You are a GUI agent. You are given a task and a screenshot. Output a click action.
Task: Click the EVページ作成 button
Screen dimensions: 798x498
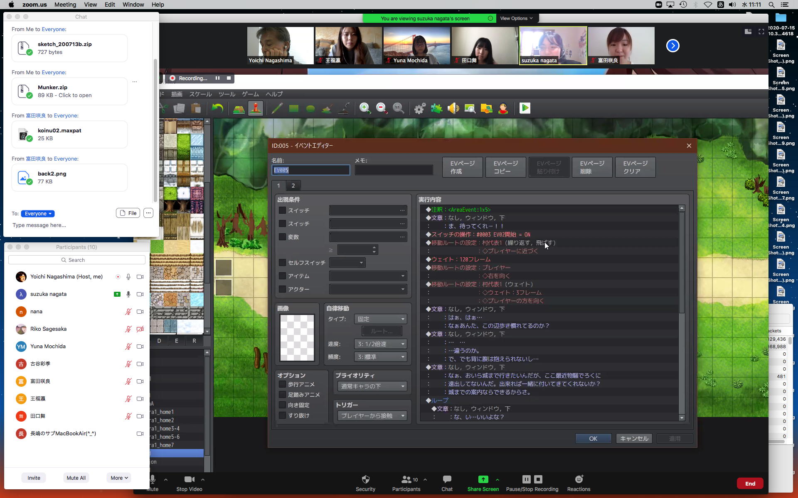pos(462,167)
